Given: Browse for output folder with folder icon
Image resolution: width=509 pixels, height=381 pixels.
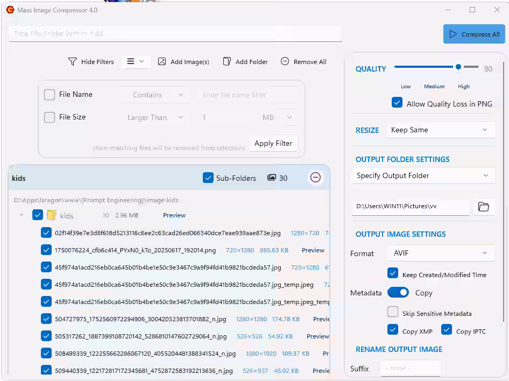Looking at the screenshot, I should (x=483, y=207).
